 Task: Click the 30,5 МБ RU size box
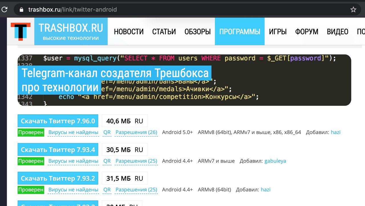tap(125, 150)
